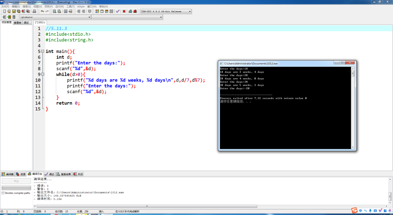Click the 1012.exe console window scrollbar

point(353,108)
